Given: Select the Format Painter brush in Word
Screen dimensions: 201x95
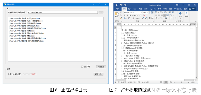Looking at the screenshot, I should 121,18.
